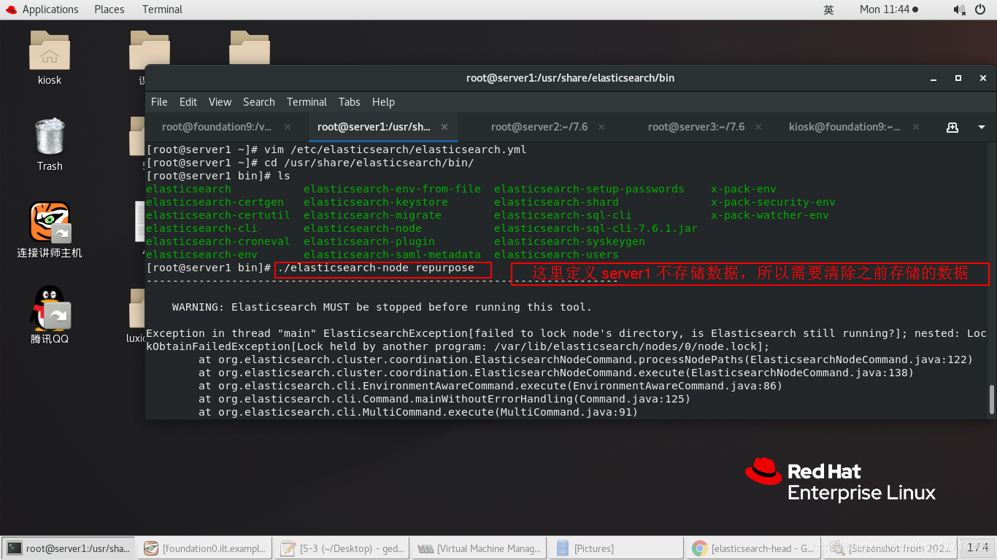Switch to elasticsearch-head Chrome taskbar window
This screenshot has height=560, width=997.
pos(753,548)
